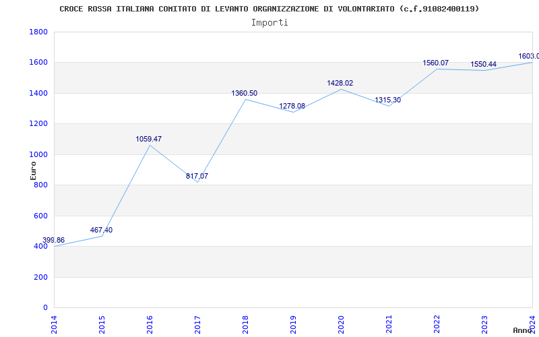Screen dimensions: 539x337
Task: Click the 'Anno' x-axis title
Action: point(522,330)
